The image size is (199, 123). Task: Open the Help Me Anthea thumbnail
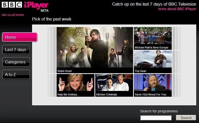tap(76, 85)
